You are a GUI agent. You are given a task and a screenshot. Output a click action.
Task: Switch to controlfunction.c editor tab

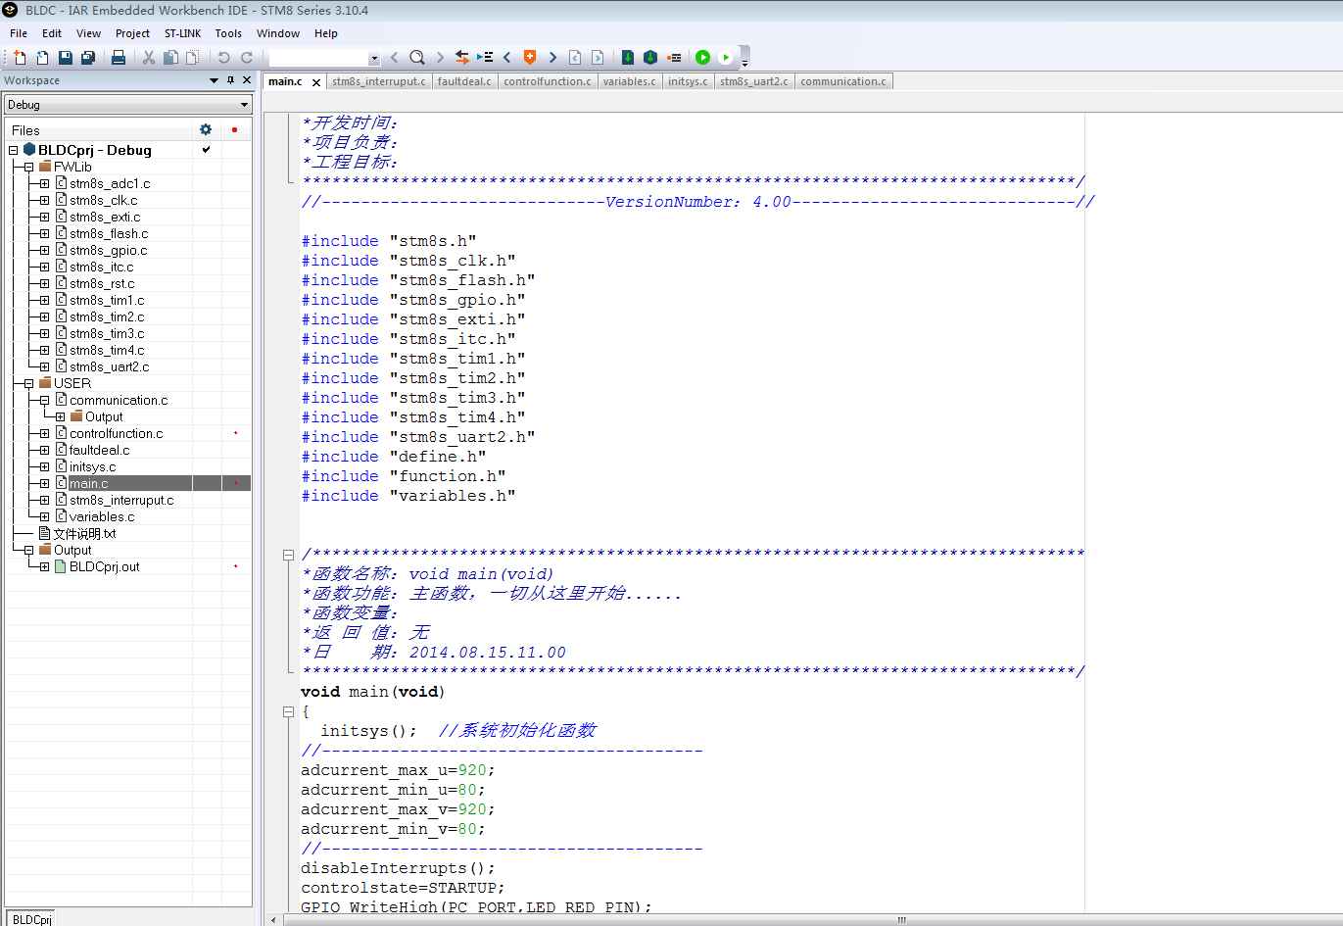click(548, 81)
